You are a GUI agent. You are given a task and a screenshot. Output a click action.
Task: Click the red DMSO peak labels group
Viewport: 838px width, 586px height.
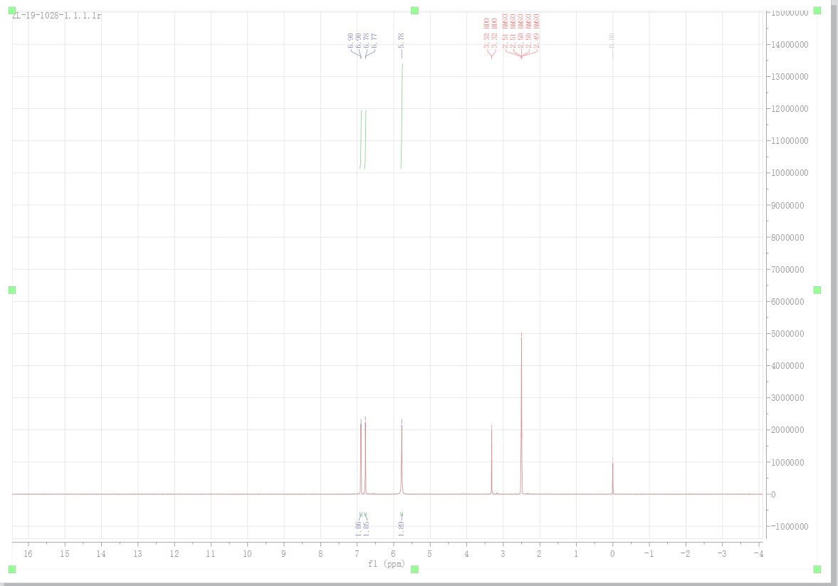tap(520, 32)
